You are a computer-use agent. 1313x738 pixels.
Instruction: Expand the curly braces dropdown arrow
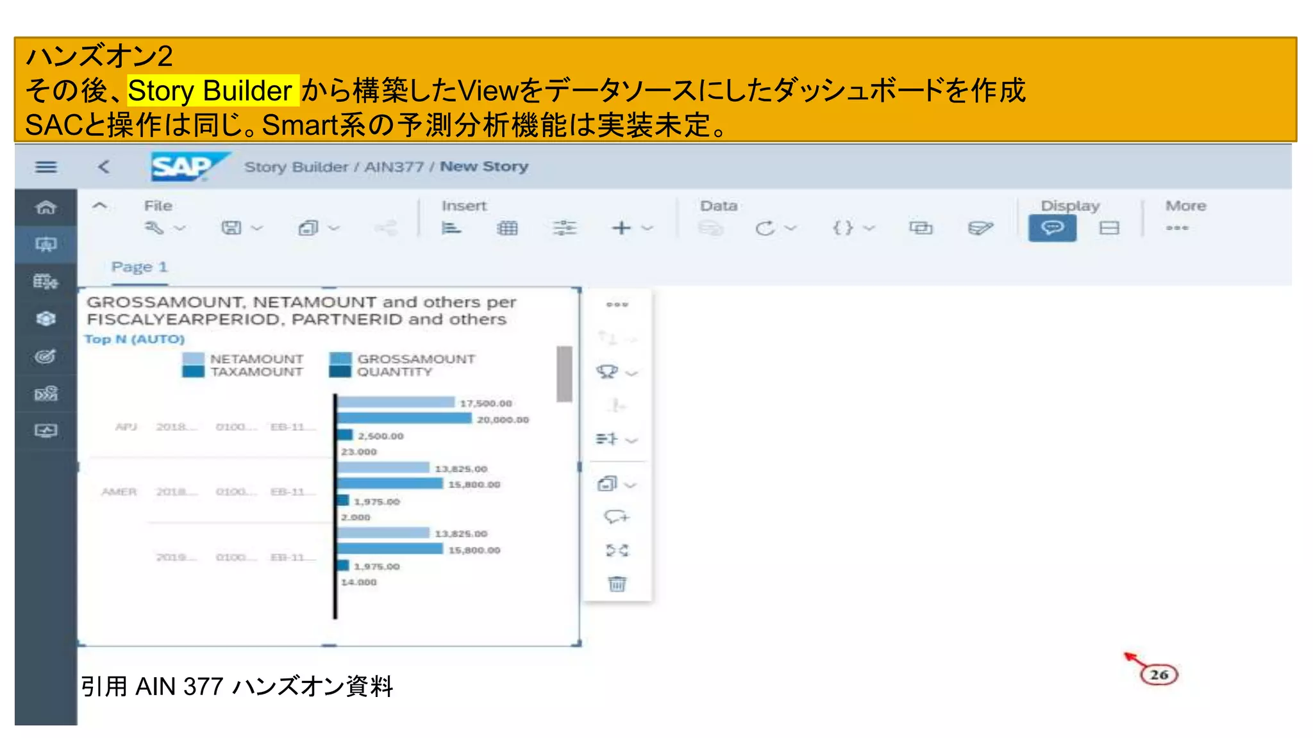pos(869,228)
